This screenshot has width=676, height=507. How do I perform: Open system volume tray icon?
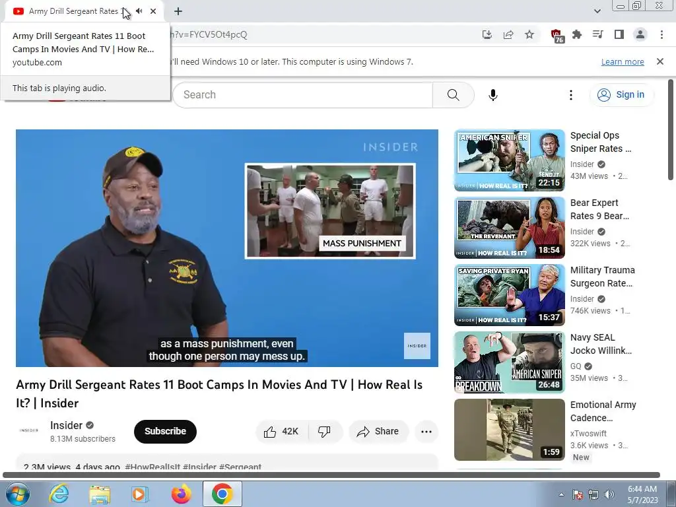609,494
